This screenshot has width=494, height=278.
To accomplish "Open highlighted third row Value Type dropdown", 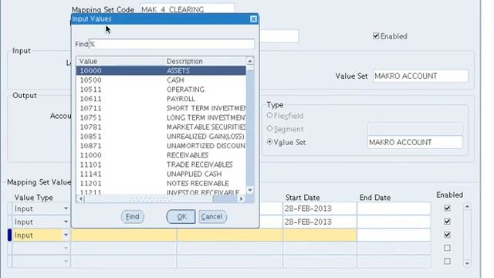I will 66,235.
